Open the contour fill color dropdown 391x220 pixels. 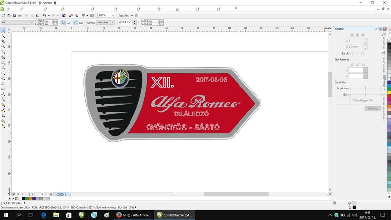click(365, 76)
